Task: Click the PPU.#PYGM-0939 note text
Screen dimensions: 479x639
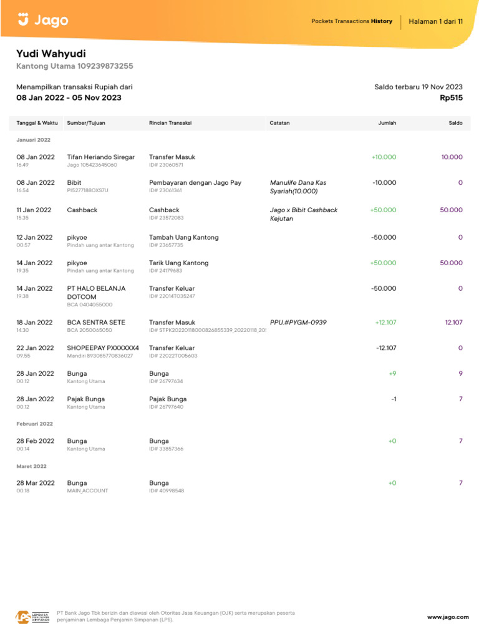Action: coord(298,323)
